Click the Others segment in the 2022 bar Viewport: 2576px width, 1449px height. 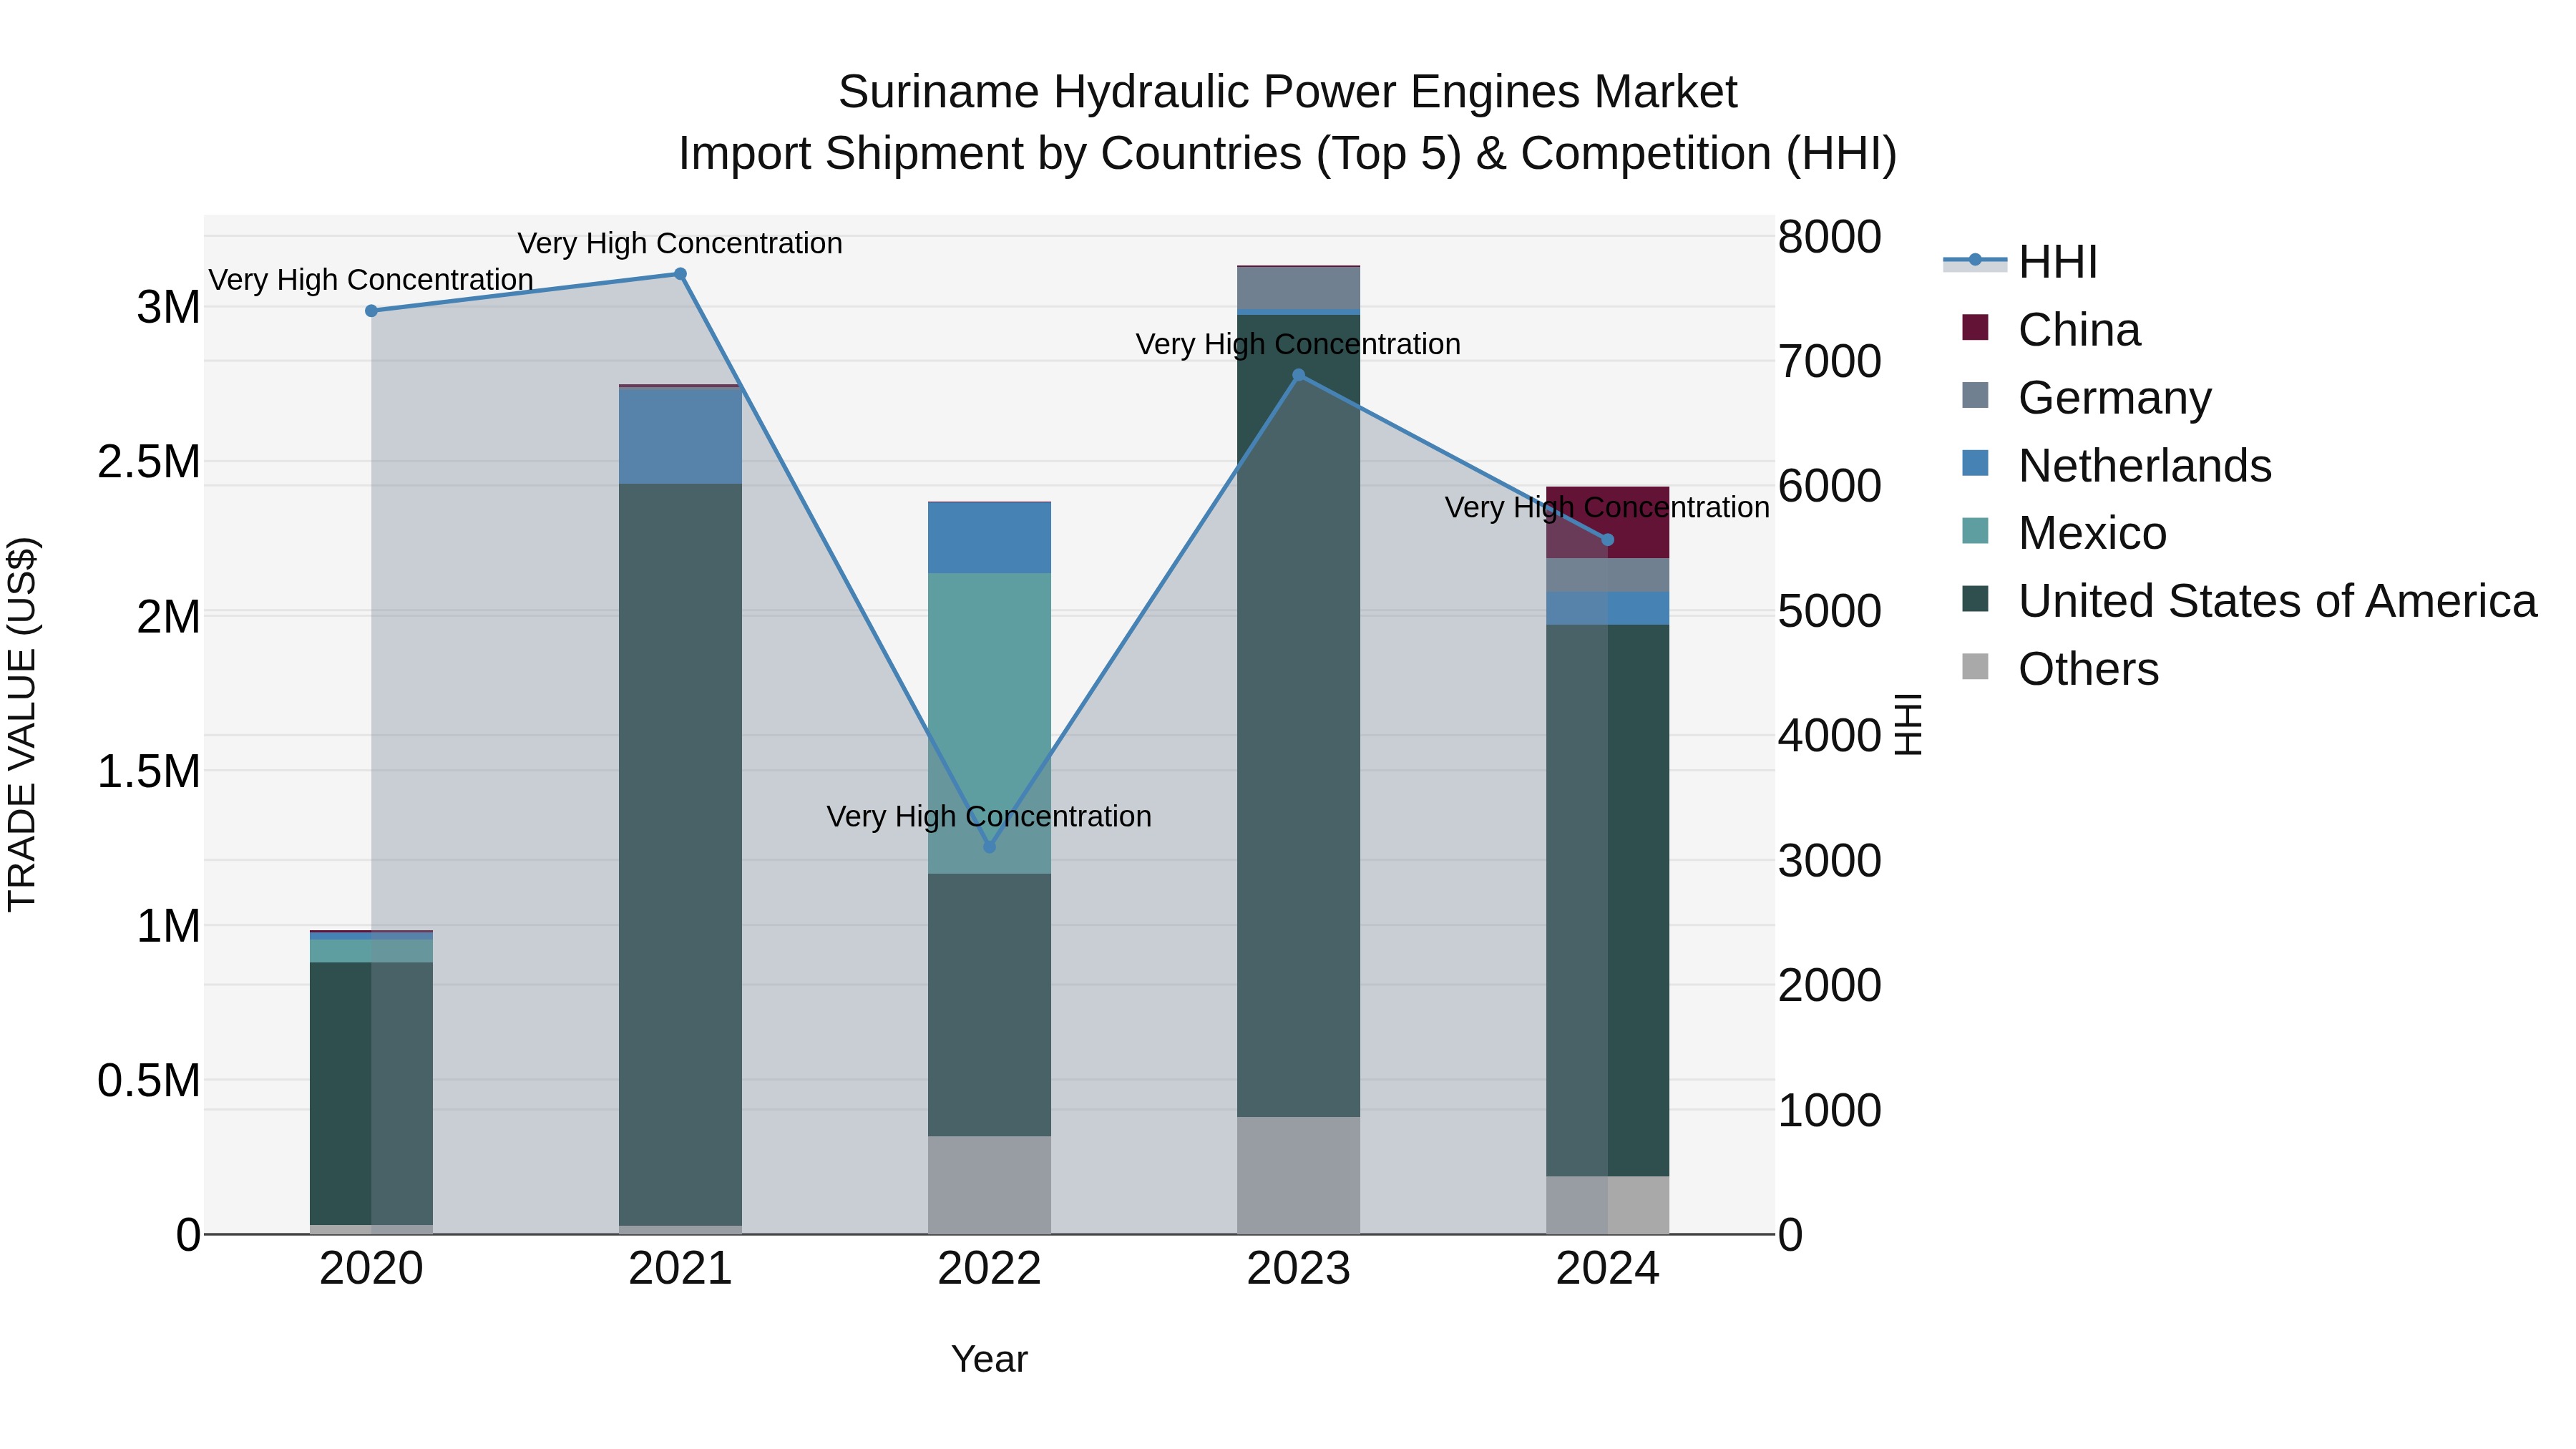click(x=990, y=1185)
